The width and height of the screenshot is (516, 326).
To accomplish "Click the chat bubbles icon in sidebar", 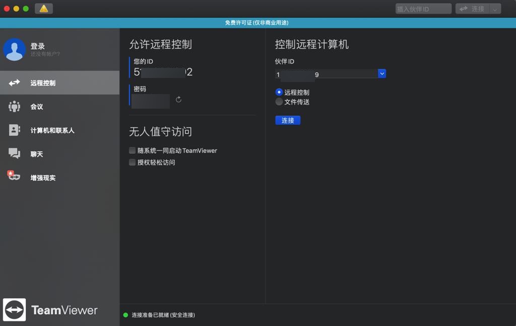I will [14, 153].
